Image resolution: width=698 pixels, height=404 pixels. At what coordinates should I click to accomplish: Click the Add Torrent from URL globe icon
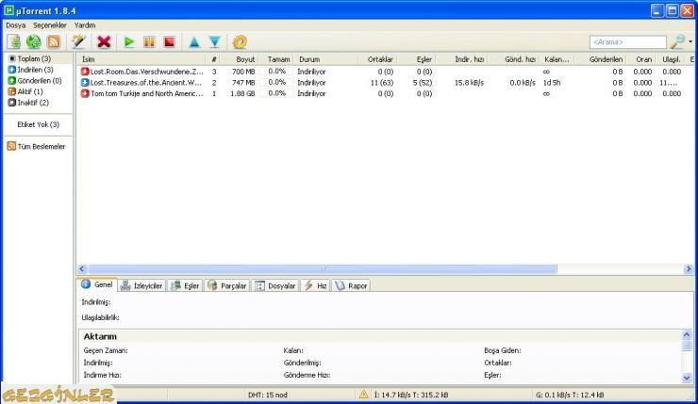[x=33, y=42]
